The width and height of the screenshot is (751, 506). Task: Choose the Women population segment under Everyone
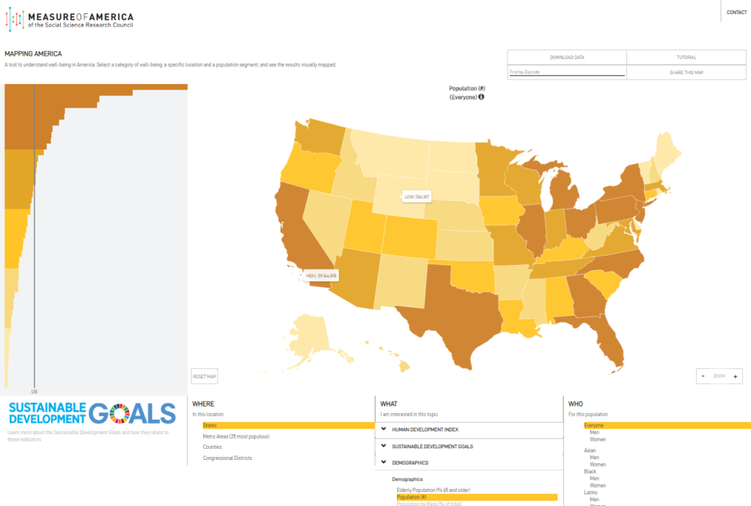(x=597, y=439)
